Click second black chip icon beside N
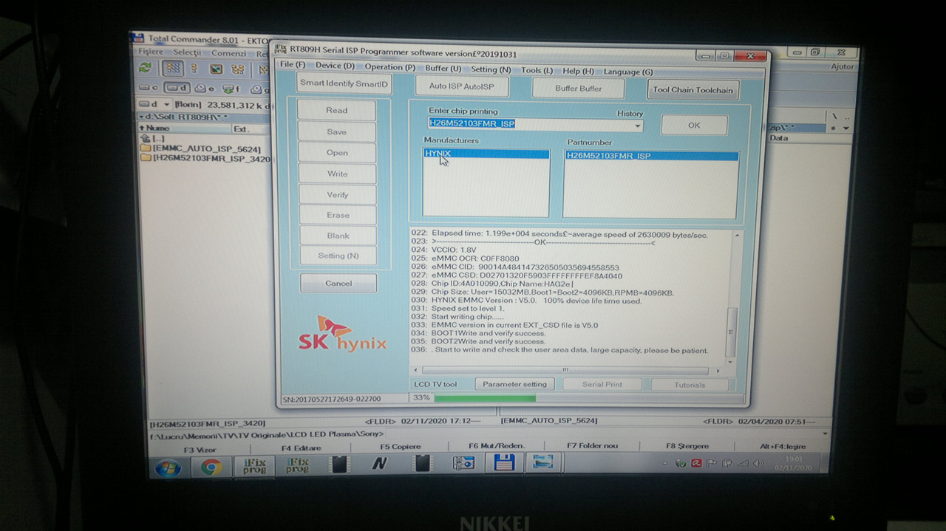The image size is (946, 531). click(x=422, y=464)
